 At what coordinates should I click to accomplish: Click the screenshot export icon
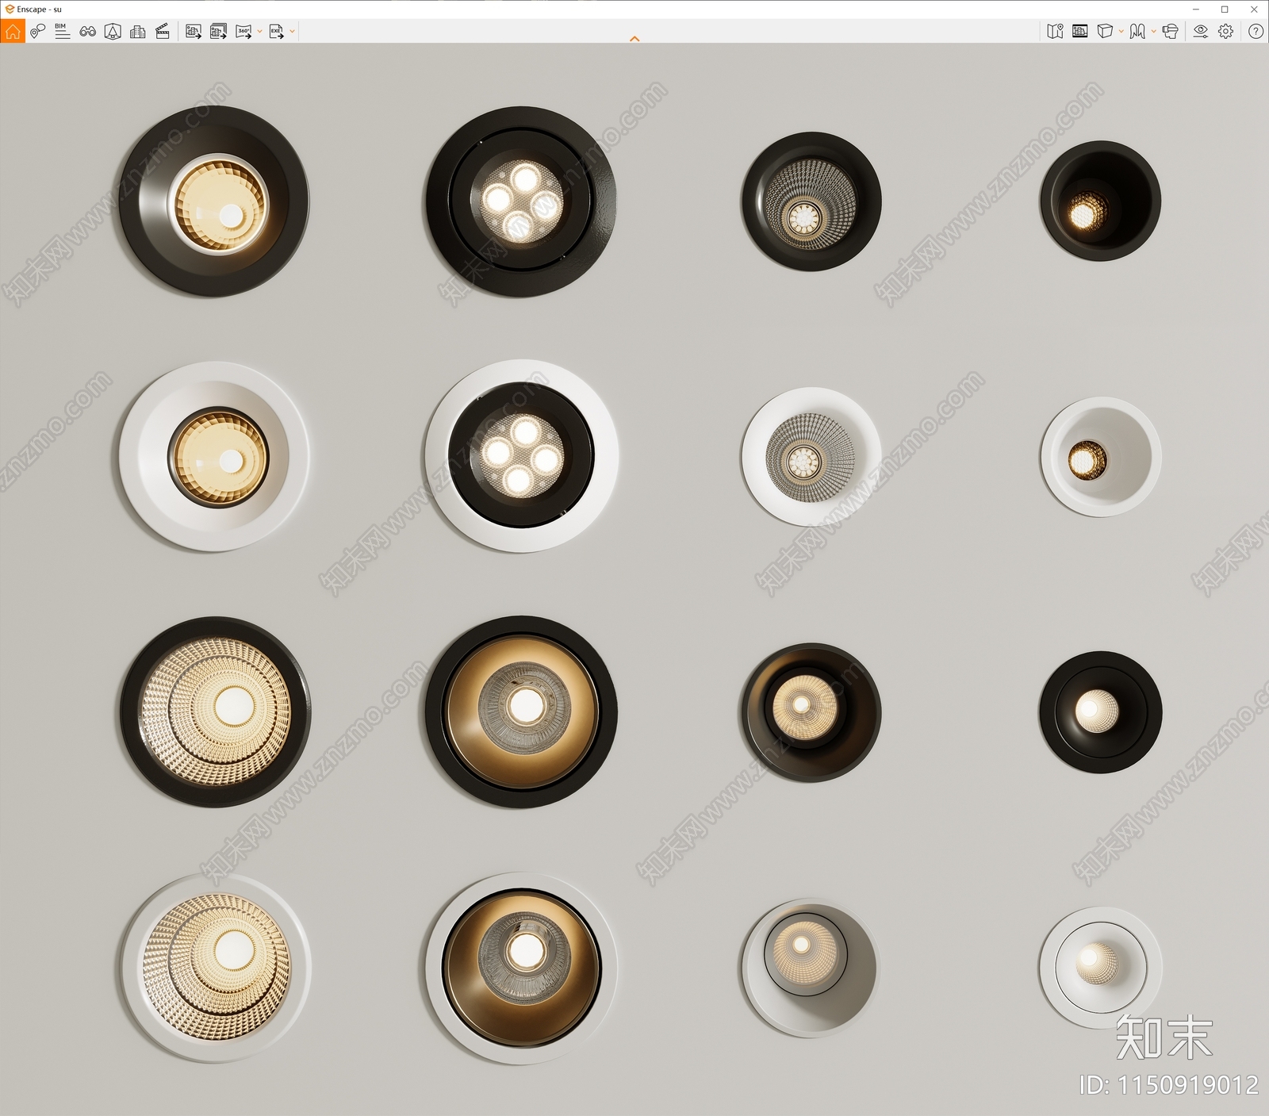pyautogui.click(x=193, y=31)
